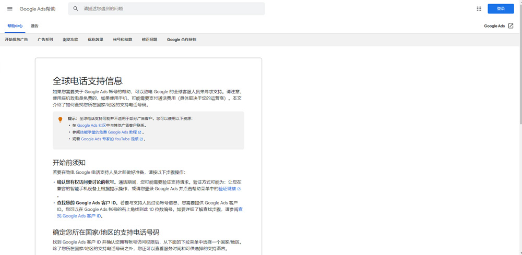Open the Google Ads 社区 link
The width and height of the screenshot is (522, 255).
91,126
